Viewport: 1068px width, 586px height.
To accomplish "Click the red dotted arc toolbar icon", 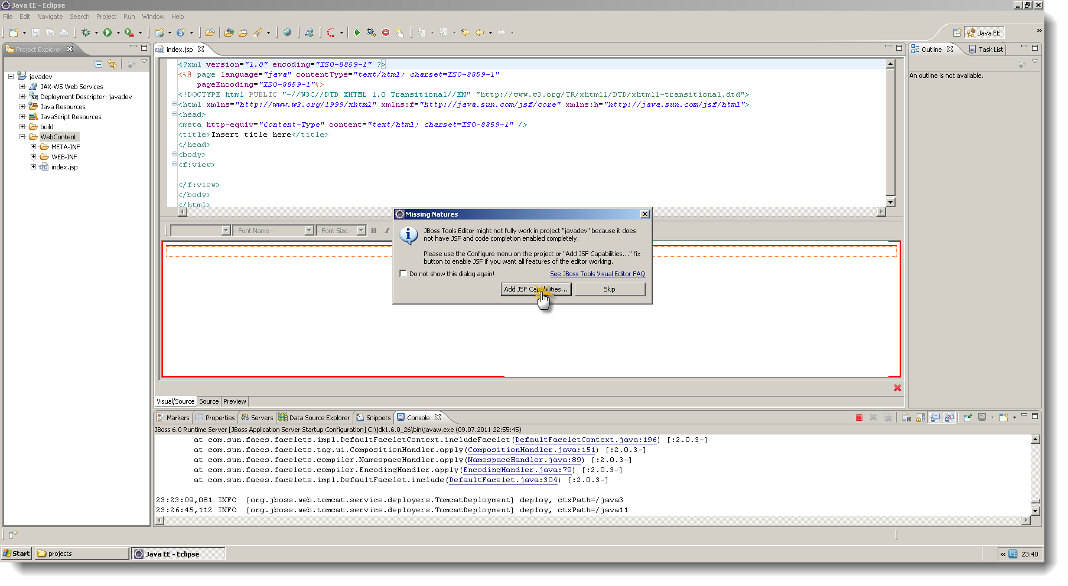I will tap(331, 33).
